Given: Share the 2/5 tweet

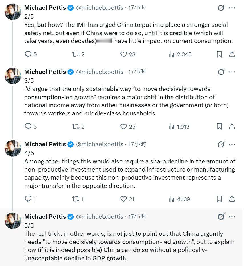Looking at the screenshot, I should 232,54.
